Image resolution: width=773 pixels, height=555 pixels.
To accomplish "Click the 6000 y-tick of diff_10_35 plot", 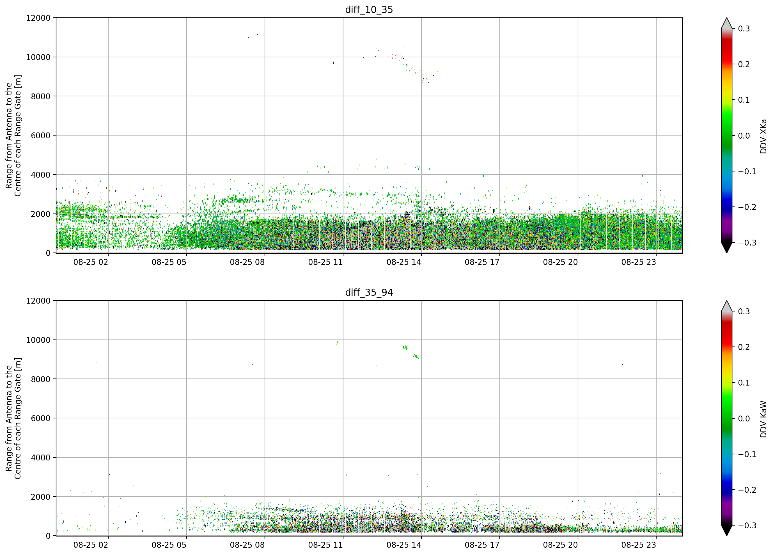I will click(x=41, y=136).
